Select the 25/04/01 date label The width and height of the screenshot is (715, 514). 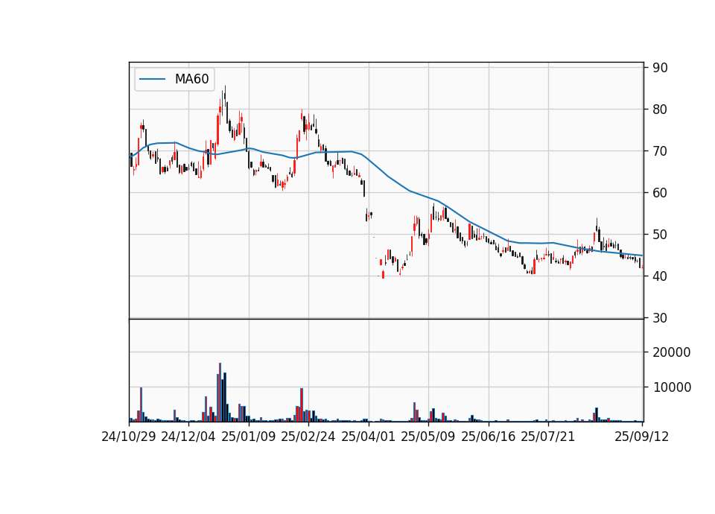pyautogui.click(x=369, y=437)
